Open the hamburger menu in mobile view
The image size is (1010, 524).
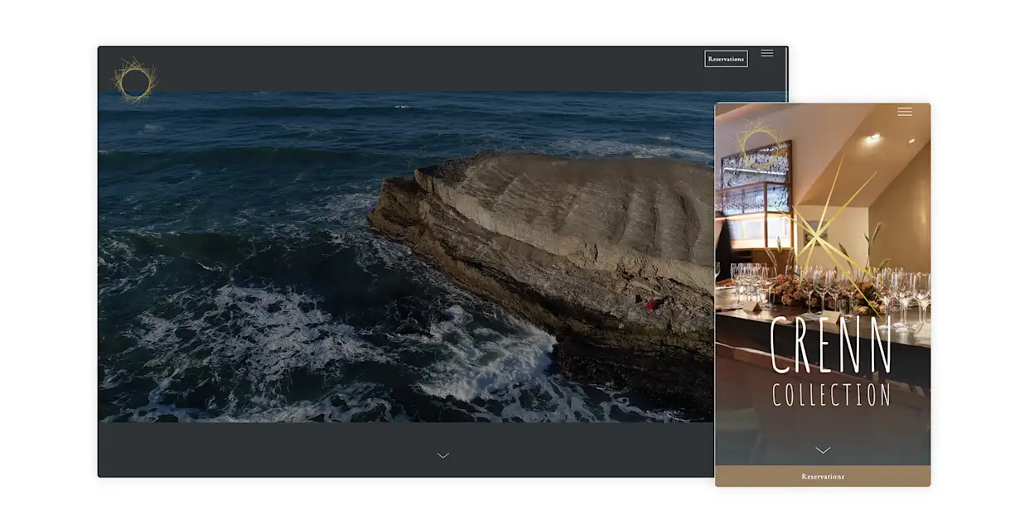(x=905, y=112)
